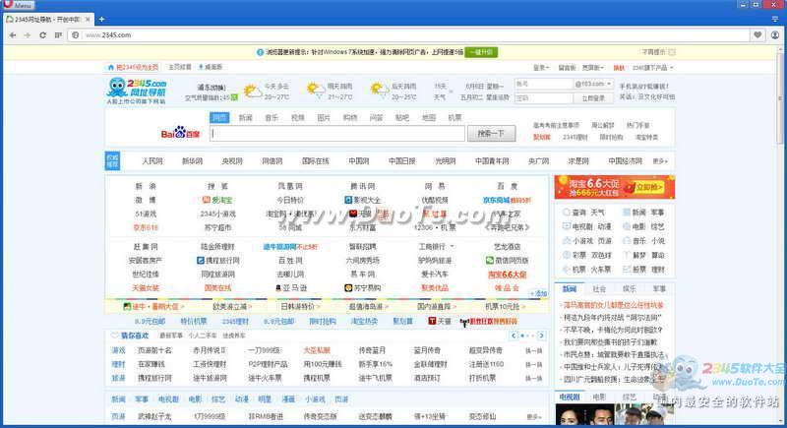Click the 淘宝6.6大促 banner ad
Image resolution: width=787 pixels, height=428 pixels.
click(614, 187)
